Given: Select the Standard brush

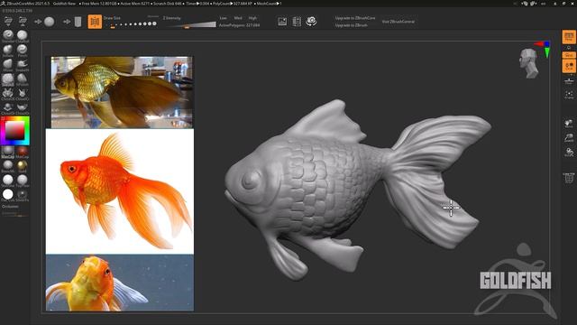Looking at the screenshot, I should click(x=8, y=36).
